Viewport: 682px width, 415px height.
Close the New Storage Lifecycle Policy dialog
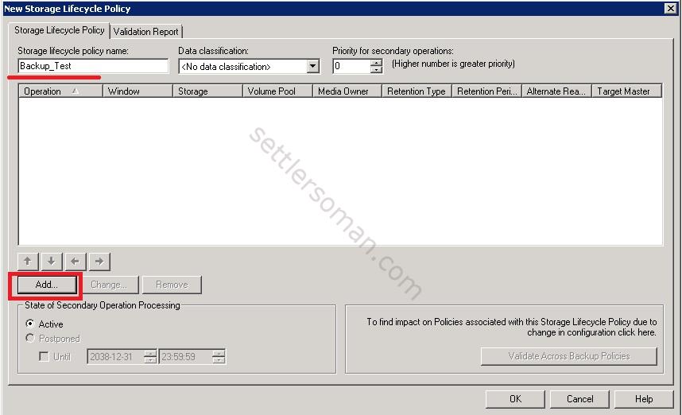coord(671,8)
